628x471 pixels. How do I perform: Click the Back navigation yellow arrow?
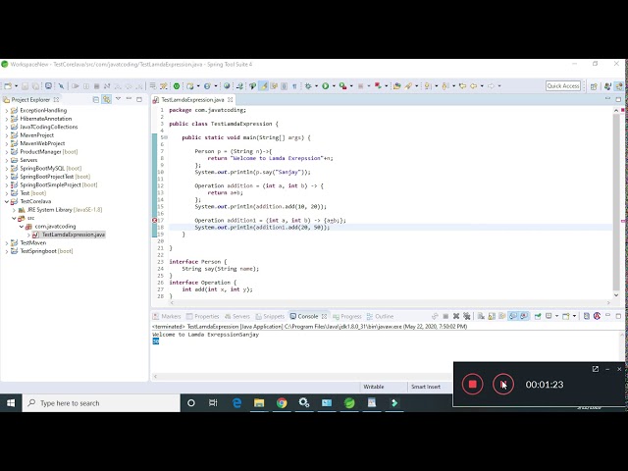click(474, 85)
